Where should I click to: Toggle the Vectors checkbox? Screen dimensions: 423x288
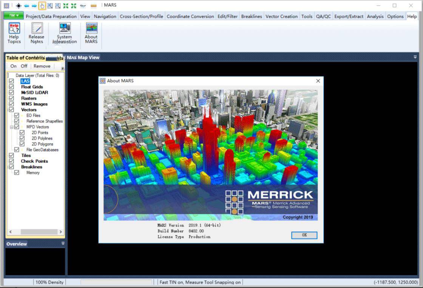[x=11, y=110]
